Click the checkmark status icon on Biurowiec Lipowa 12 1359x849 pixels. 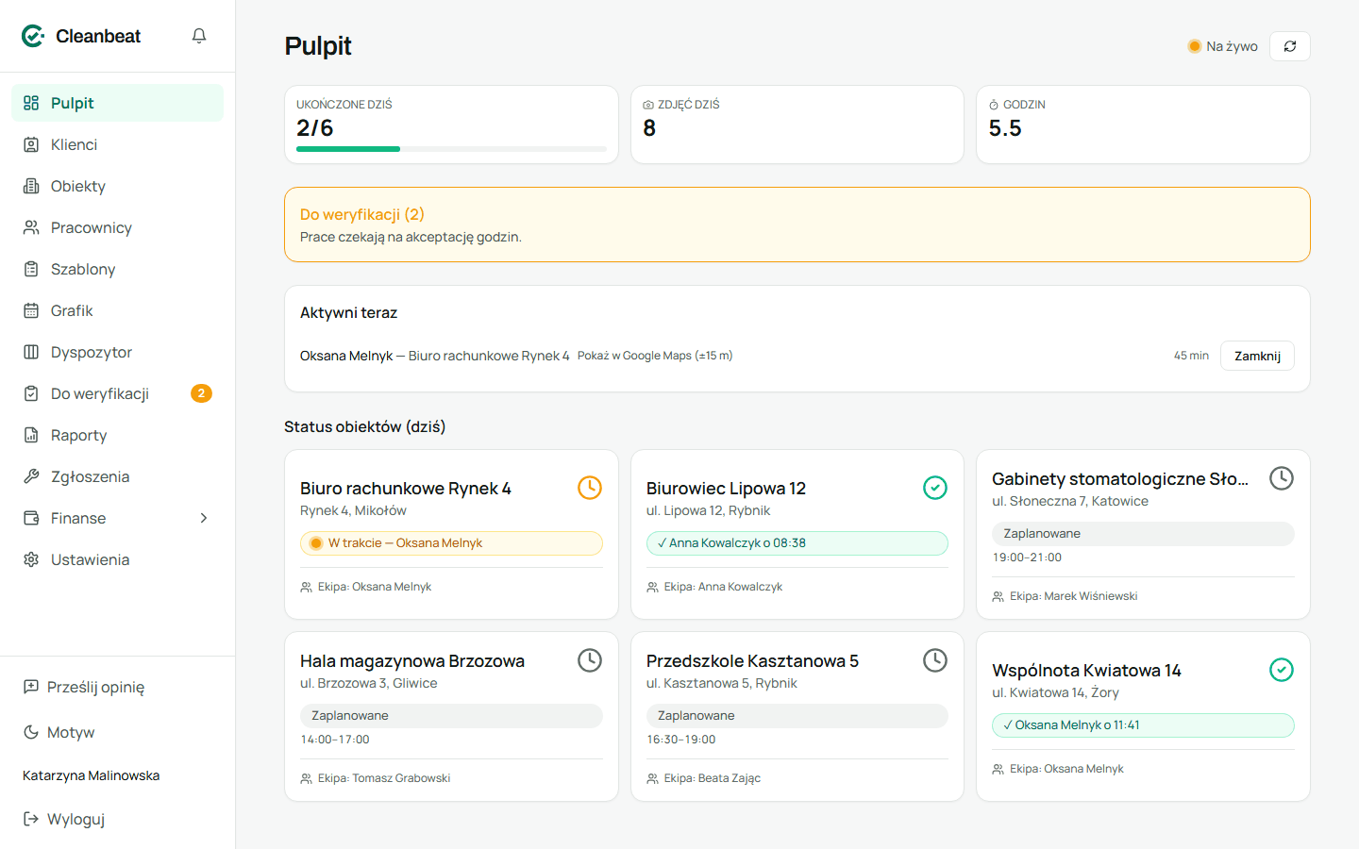935,488
